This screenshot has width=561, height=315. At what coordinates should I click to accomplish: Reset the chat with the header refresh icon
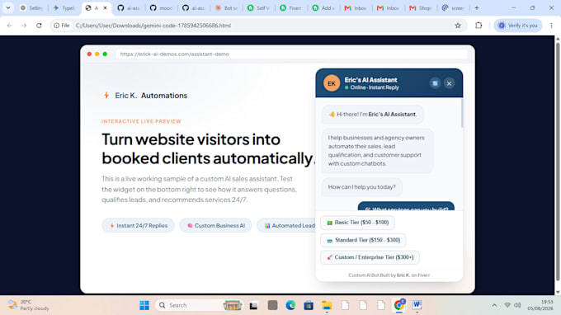pos(435,83)
